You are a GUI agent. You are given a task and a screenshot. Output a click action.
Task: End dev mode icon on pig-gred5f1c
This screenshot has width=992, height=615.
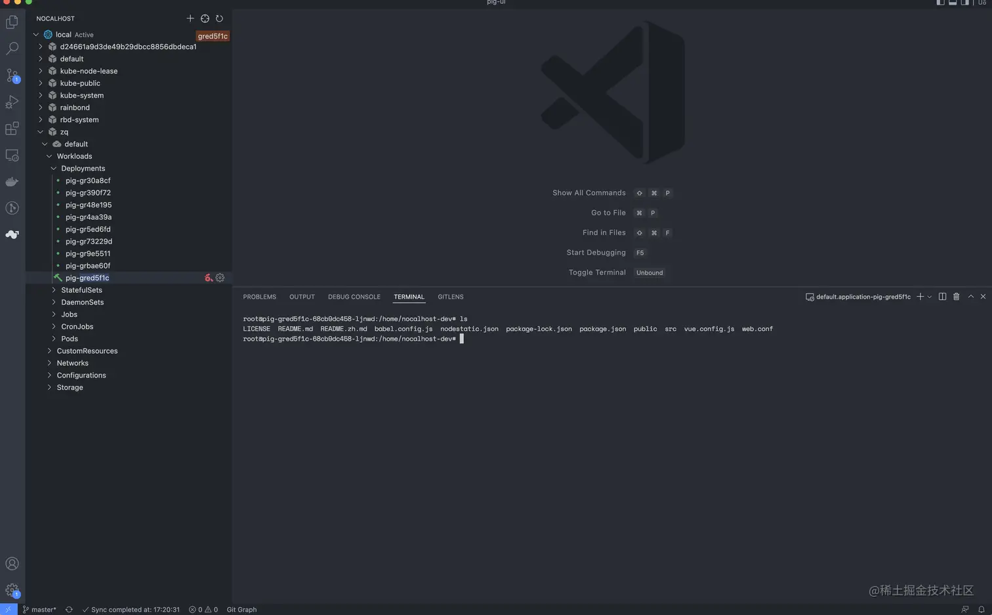coord(209,278)
